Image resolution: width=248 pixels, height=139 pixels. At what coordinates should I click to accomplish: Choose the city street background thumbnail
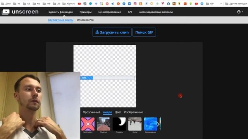pyautogui.click(x=103, y=124)
